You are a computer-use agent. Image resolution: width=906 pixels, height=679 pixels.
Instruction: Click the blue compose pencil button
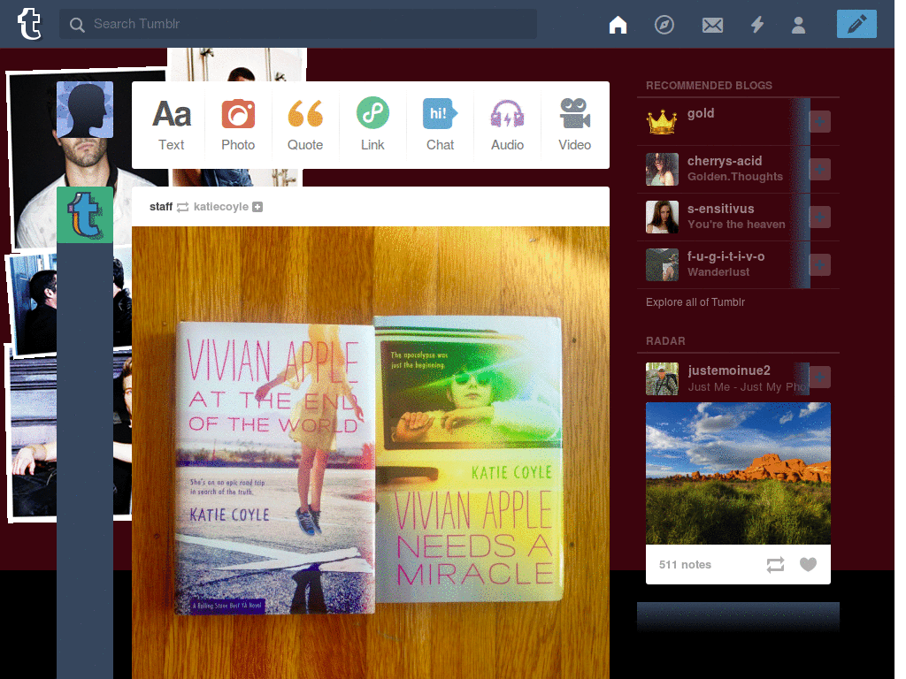(856, 24)
